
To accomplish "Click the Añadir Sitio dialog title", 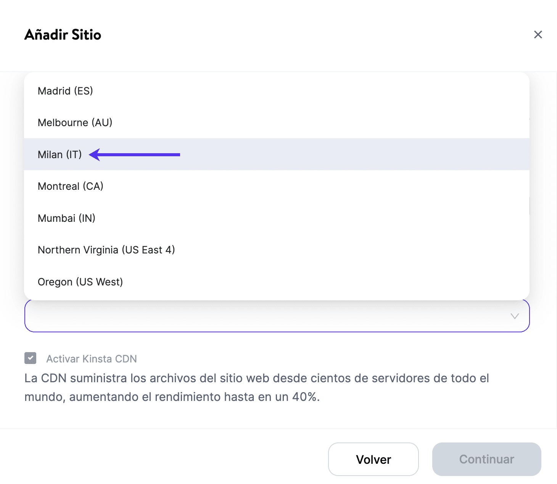I will [x=63, y=35].
